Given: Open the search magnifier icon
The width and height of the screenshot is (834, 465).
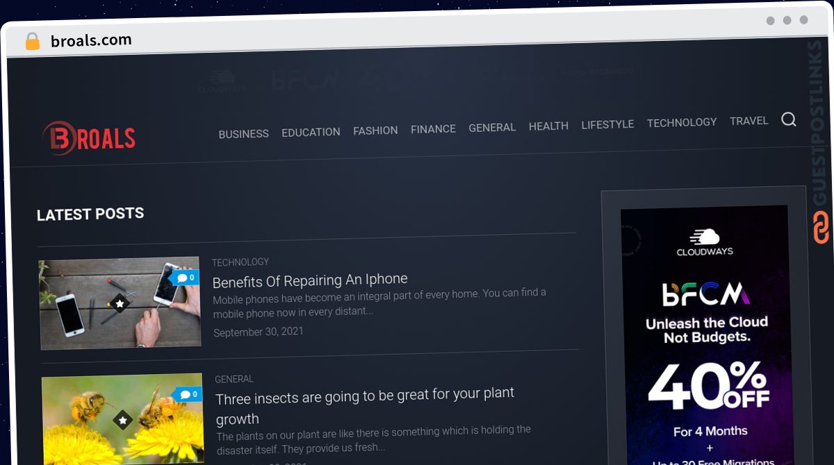Looking at the screenshot, I should click(x=788, y=119).
